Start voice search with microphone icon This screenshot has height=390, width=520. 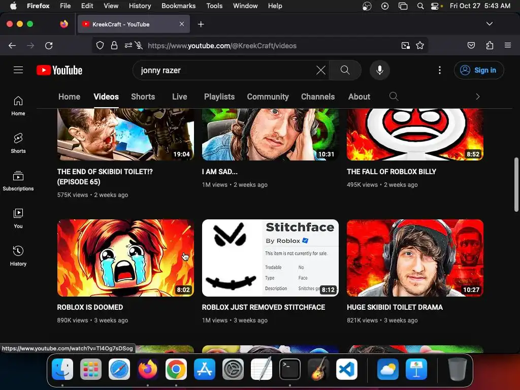pos(380,70)
